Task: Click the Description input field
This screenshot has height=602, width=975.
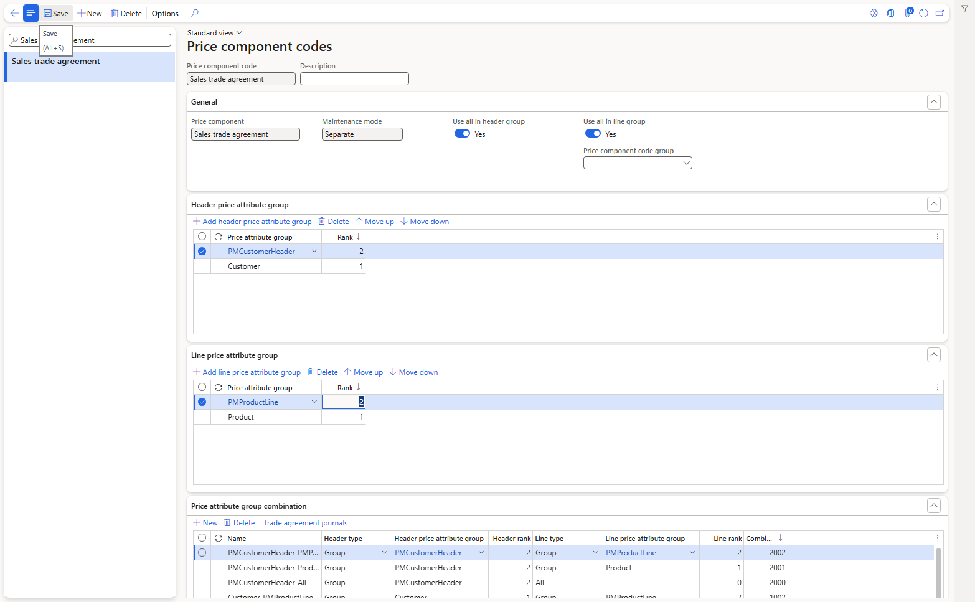Action: pyautogui.click(x=354, y=79)
